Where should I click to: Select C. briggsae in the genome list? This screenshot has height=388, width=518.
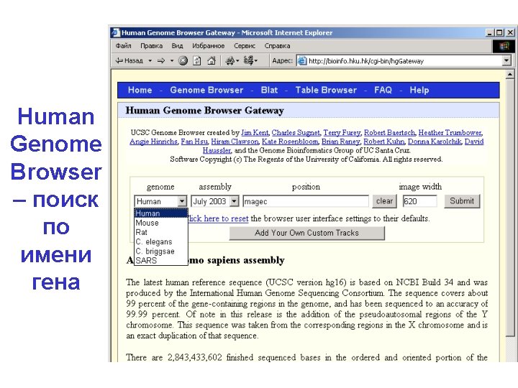tap(161, 251)
